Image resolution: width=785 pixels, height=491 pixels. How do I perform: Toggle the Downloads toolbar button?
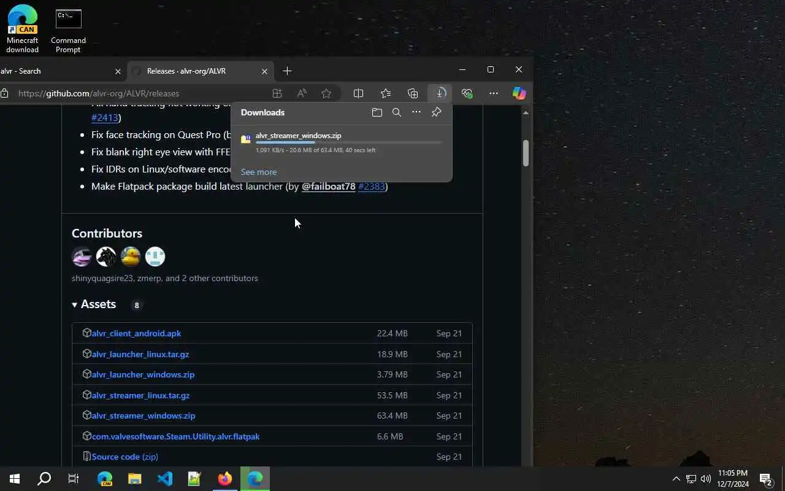click(440, 93)
